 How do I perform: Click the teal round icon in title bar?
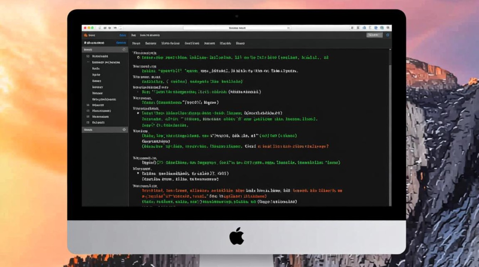(382, 27)
